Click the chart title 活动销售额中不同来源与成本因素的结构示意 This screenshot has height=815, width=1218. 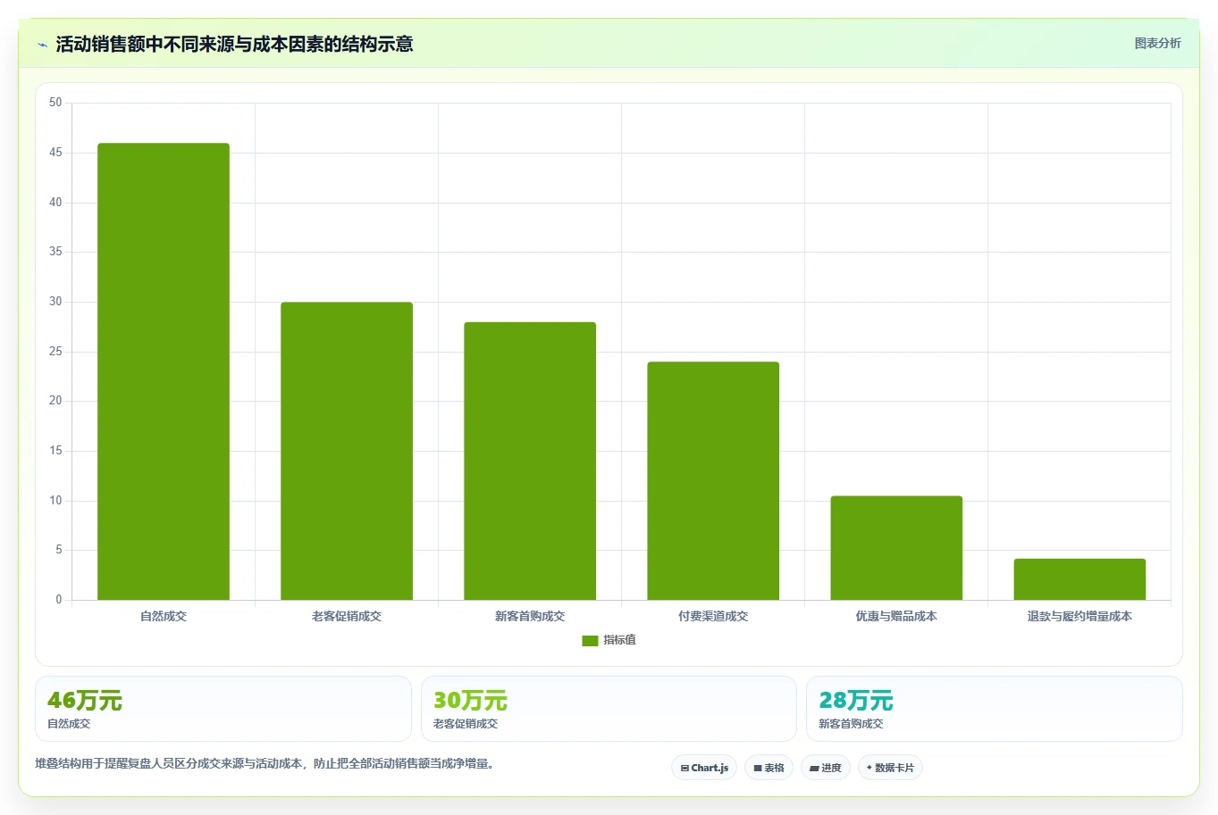pyautogui.click(x=234, y=45)
